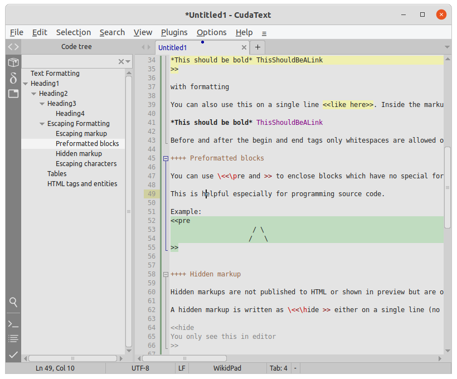This screenshot has width=457, height=379.
Task: Show the Output list panel icon
Action: [13, 339]
